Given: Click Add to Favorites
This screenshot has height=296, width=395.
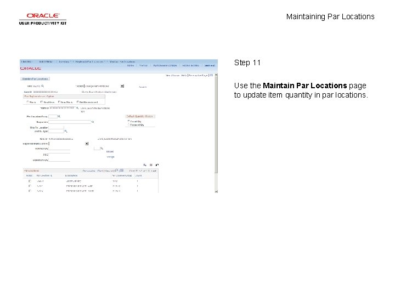Looking at the screenshot, I should point(190,65).
